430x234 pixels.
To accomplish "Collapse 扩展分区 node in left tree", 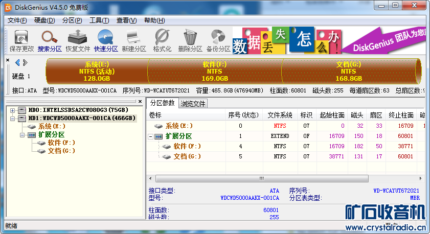I will 22,135.
